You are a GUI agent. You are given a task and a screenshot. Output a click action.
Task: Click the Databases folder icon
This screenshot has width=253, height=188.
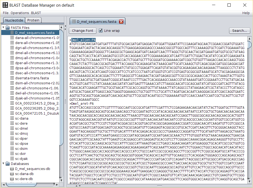tap(8, 164)
